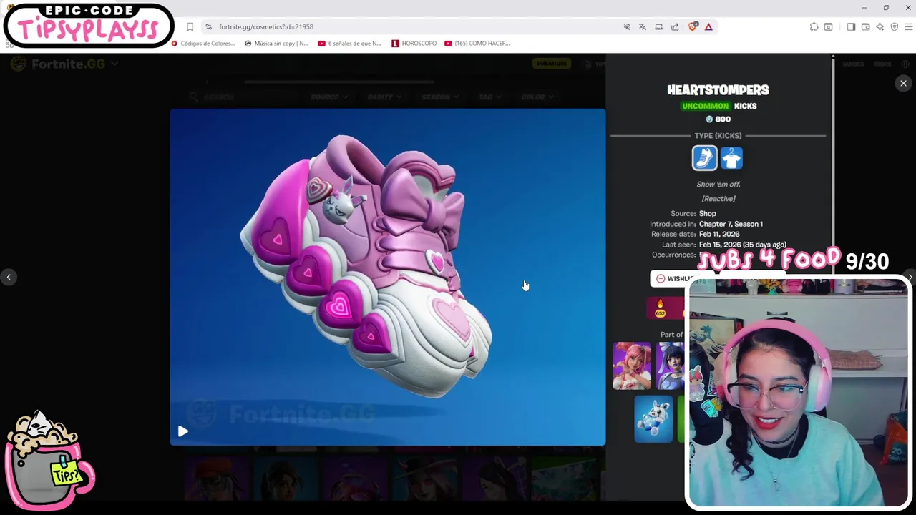
Task: Click the HEARTSTOMPERS title text
Action: point(718,90)
